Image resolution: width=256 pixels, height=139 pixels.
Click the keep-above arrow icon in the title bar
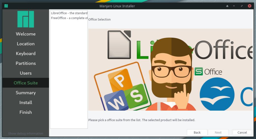[x=227, y=6]
